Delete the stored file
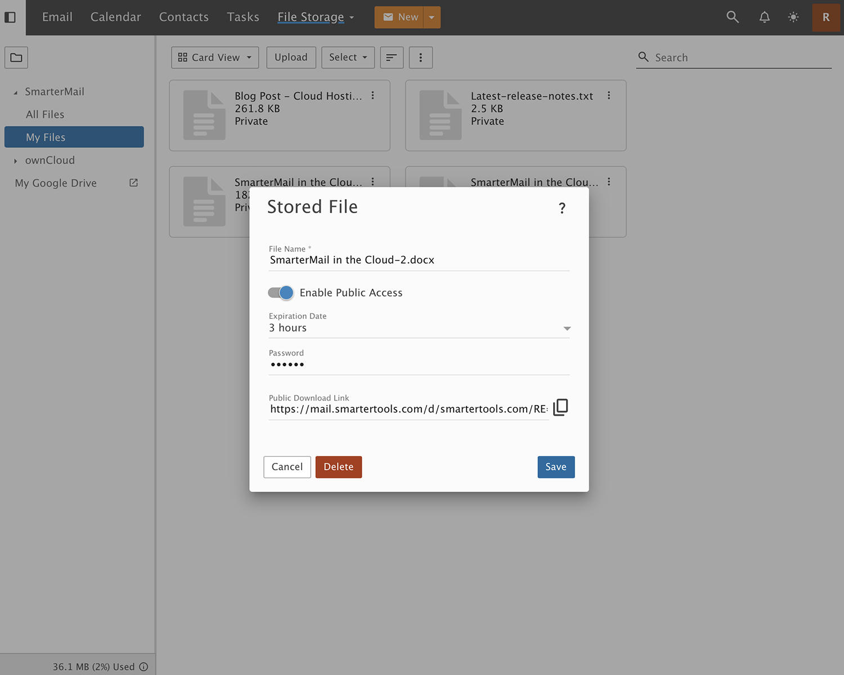 [x=338, y=466]
